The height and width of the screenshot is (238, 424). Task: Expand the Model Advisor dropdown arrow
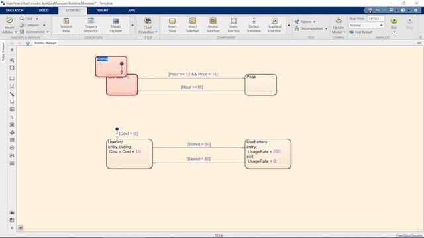16,32
